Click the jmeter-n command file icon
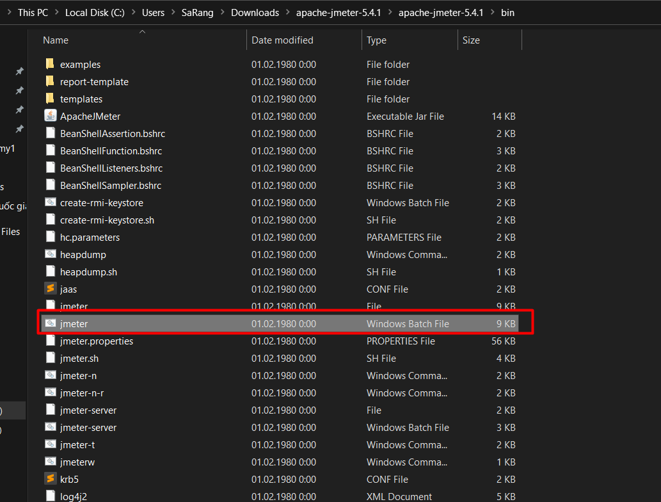 (x=51, y=375)
